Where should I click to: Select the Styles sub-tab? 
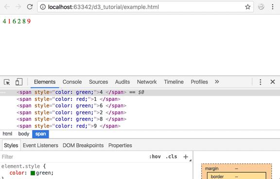pos(11,145)
